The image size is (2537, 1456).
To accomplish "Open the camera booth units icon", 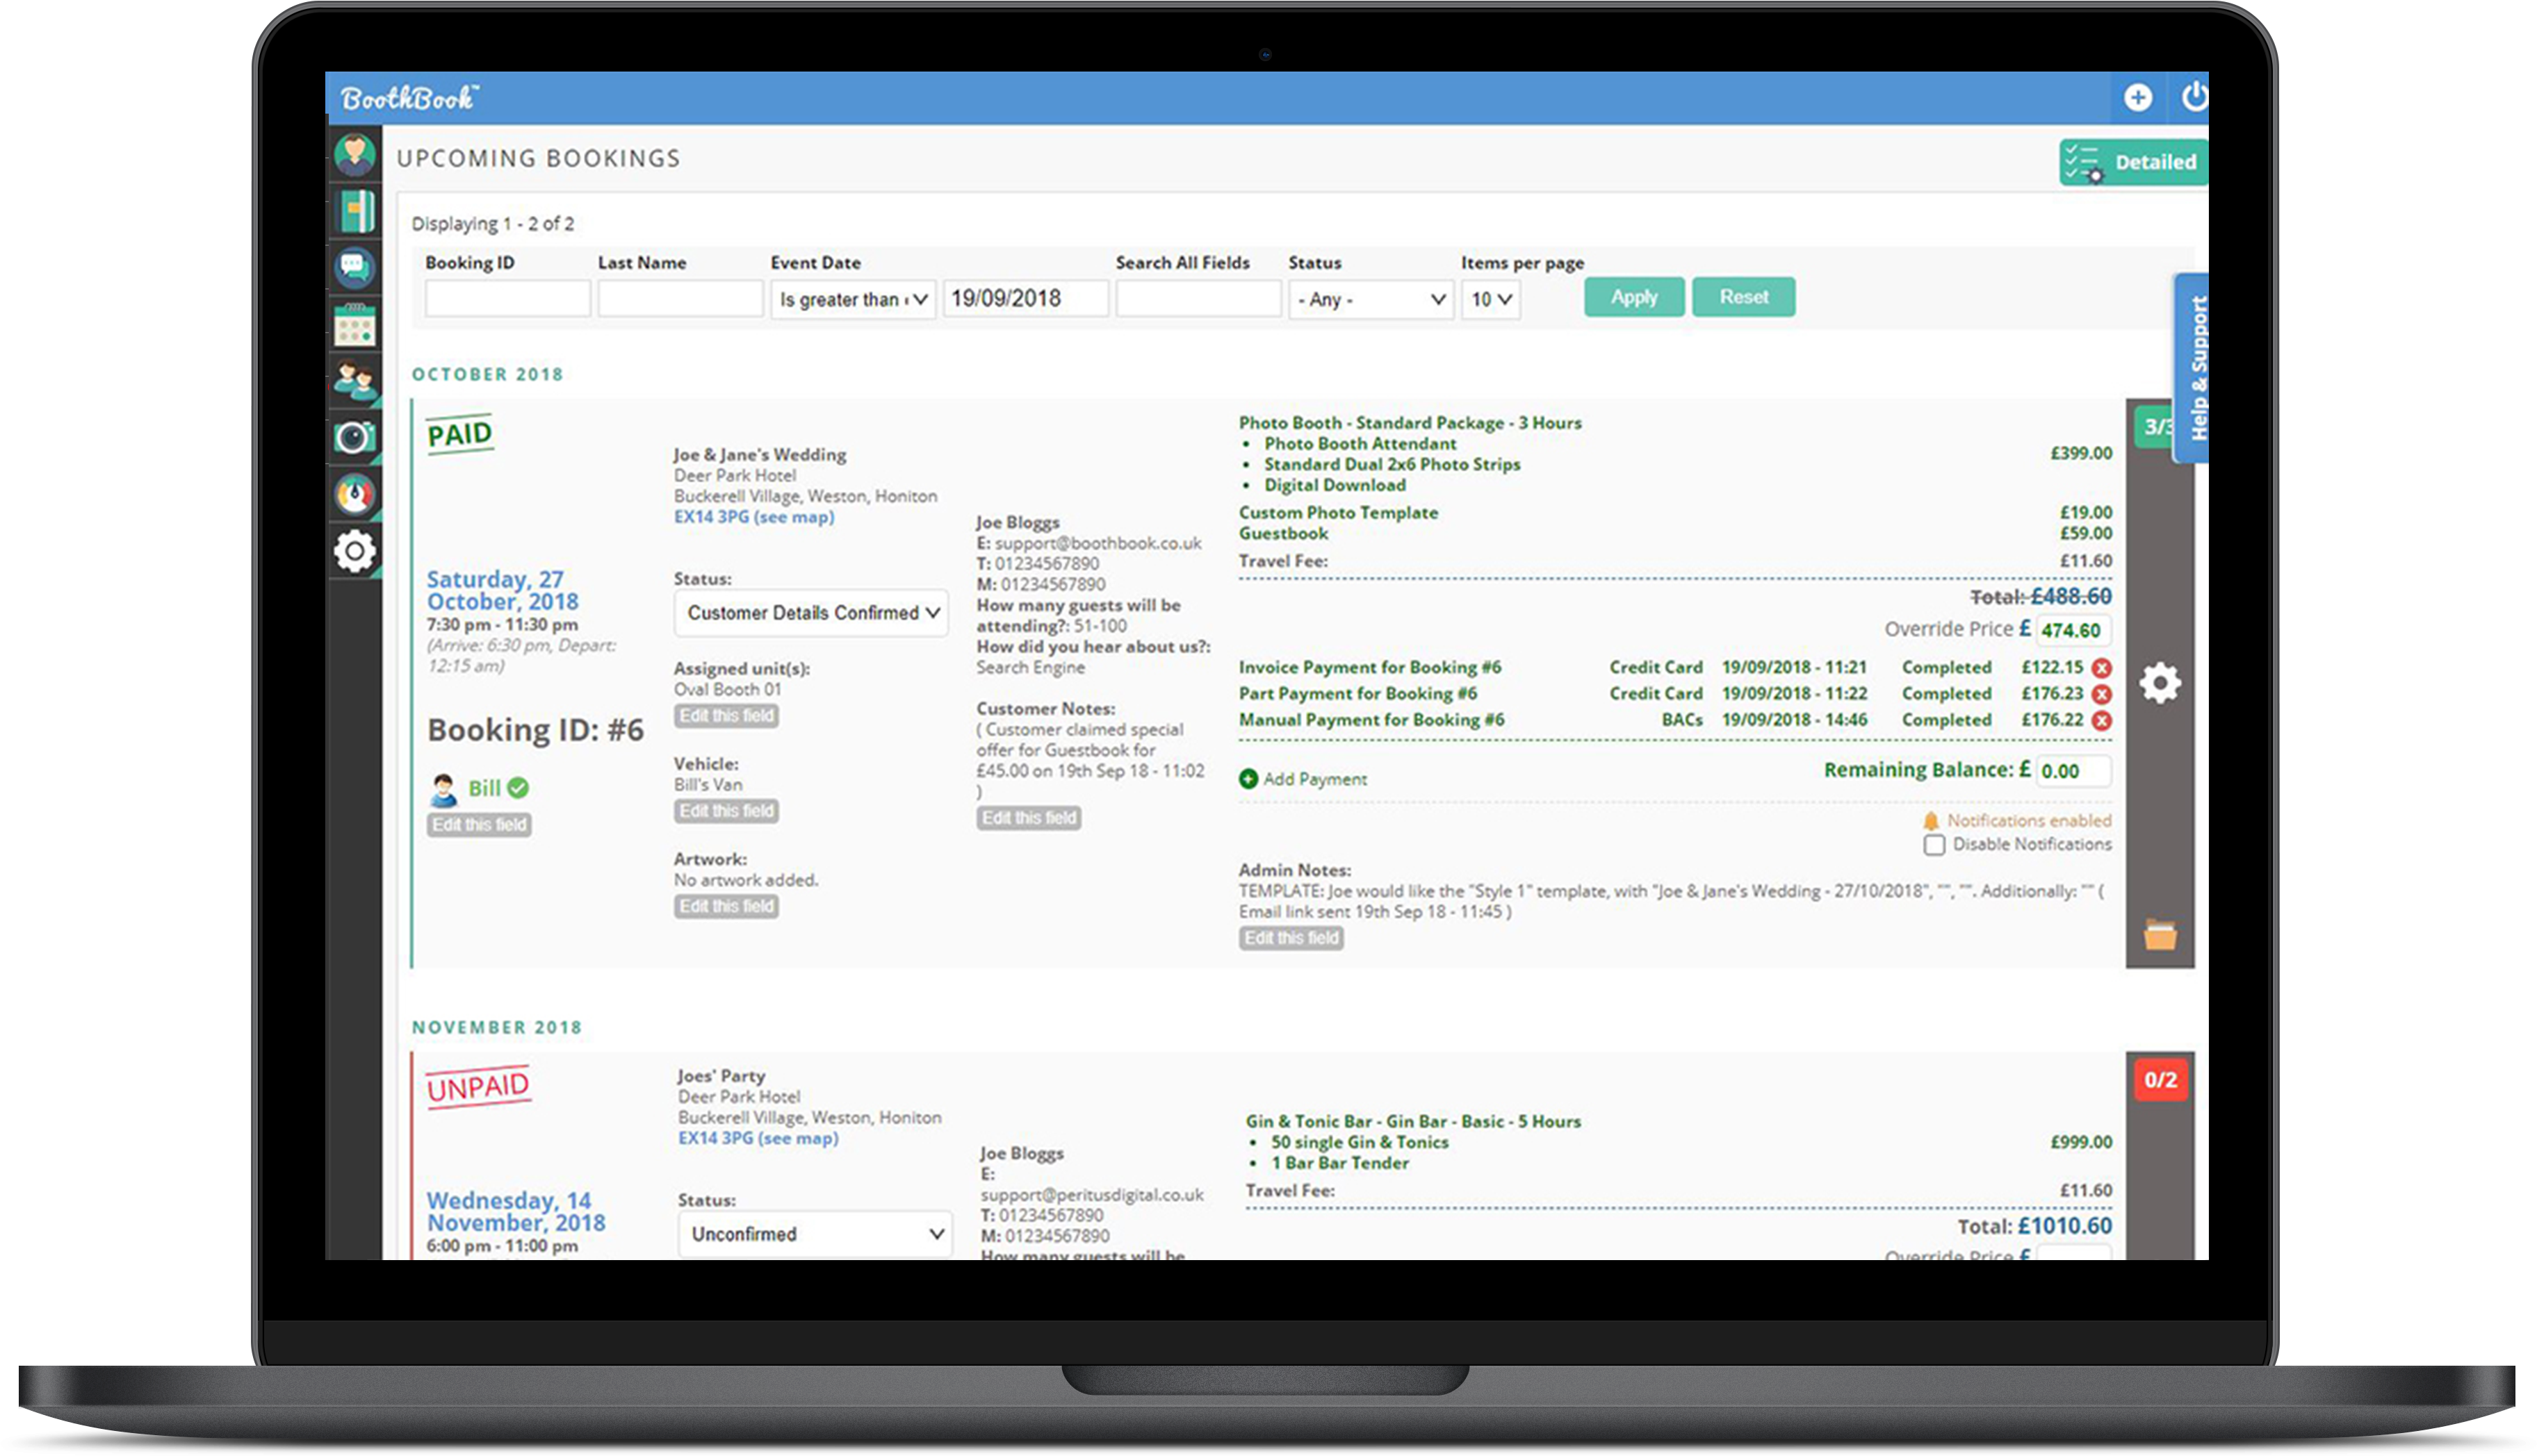I will tap(354, 437).
